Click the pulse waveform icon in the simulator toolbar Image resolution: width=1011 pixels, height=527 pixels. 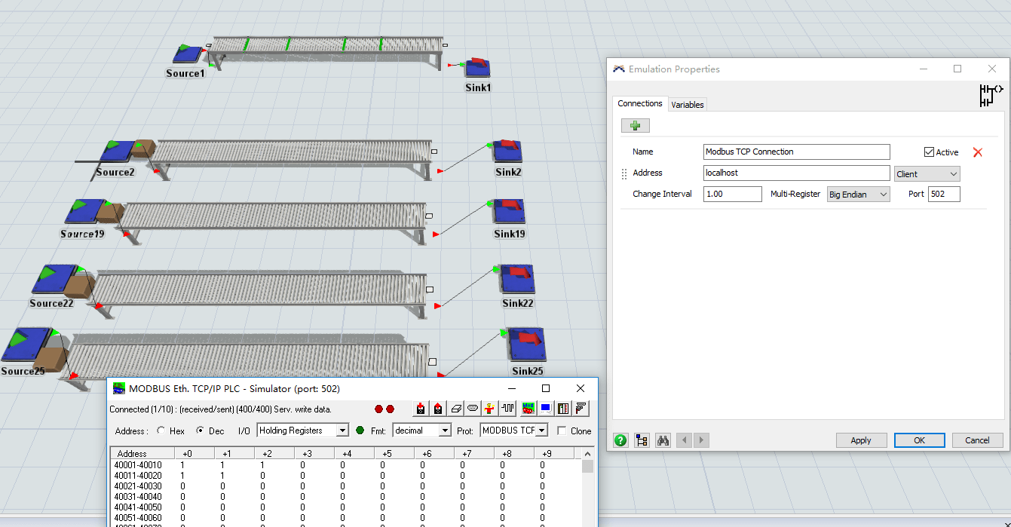507,408
